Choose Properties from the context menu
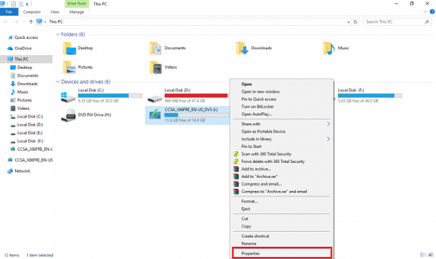The image size is (436, 259). pos(281,254)
